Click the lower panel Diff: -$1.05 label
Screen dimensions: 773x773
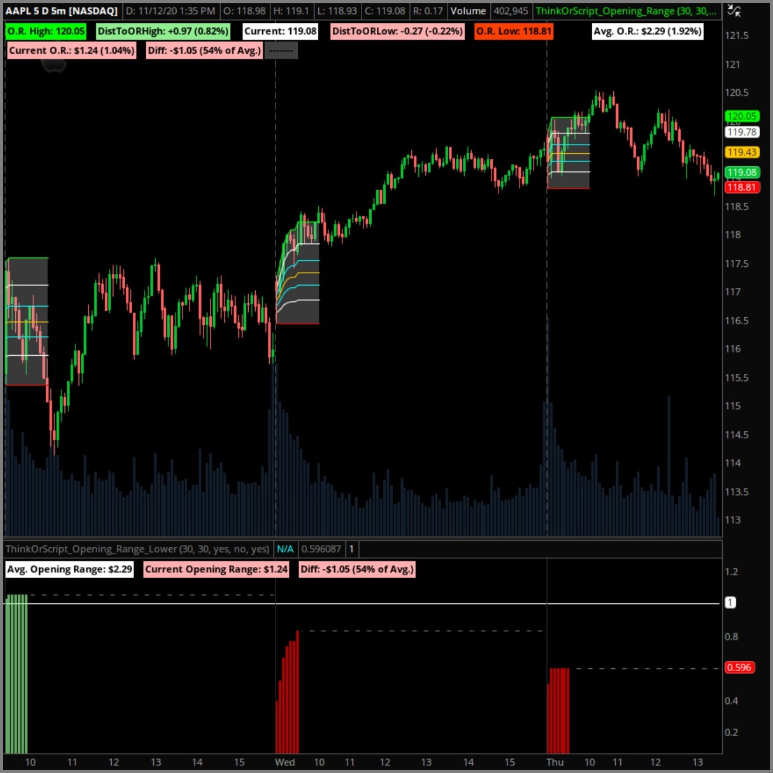357,569
